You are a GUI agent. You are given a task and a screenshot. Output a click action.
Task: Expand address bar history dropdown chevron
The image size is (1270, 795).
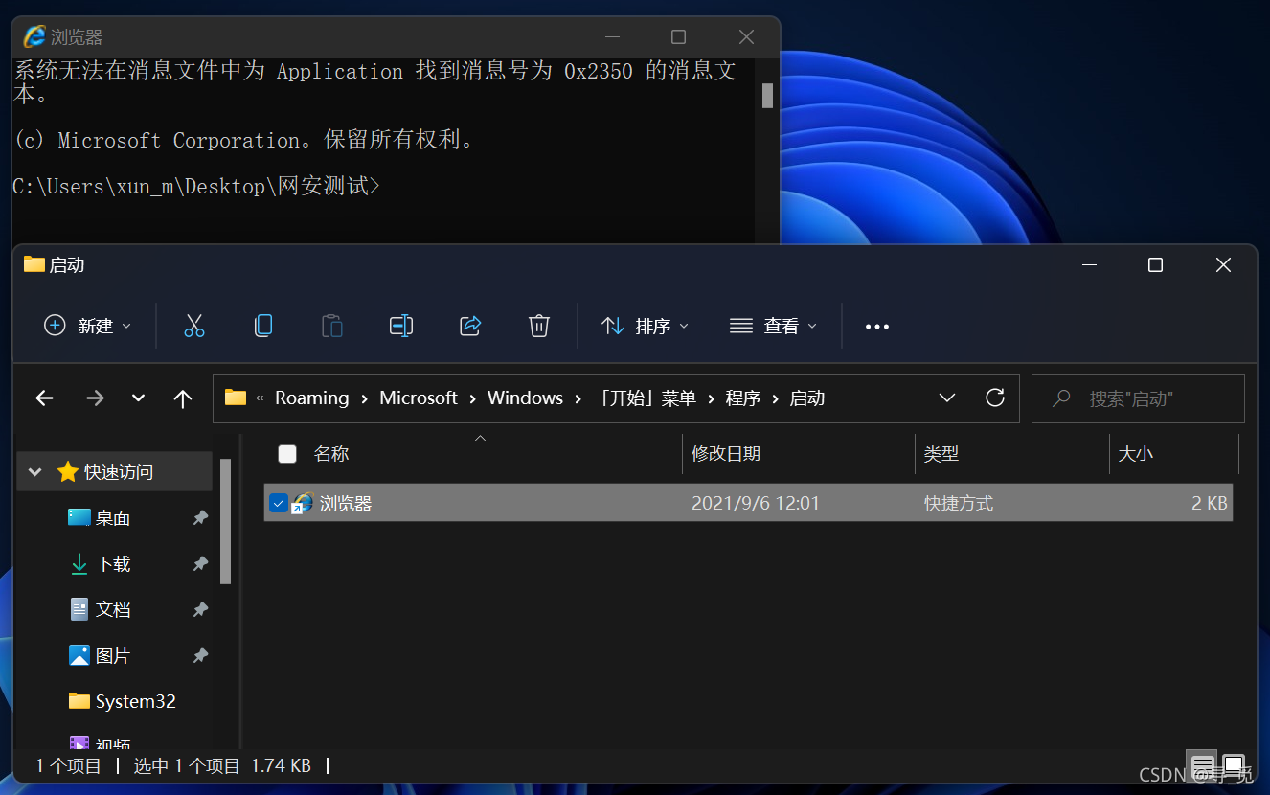pyautogui.click(x=947, y=397)
